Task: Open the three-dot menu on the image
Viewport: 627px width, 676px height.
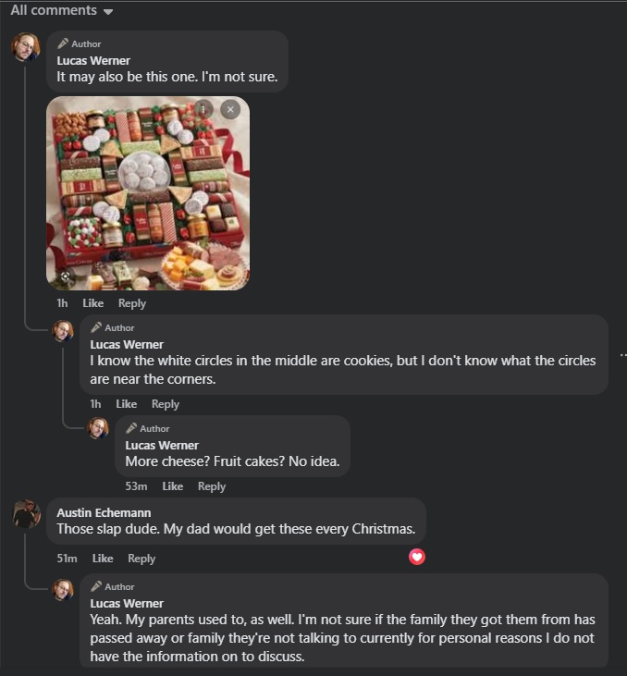Action: pyautogui.click(x=203, y=109)
